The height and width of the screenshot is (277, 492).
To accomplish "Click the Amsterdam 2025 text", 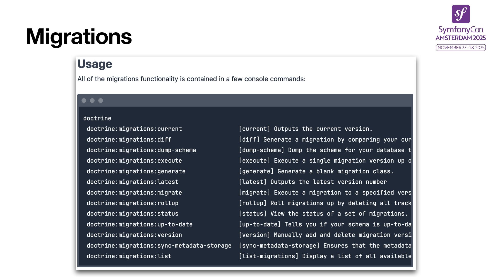I will click(x=460, y=38).
